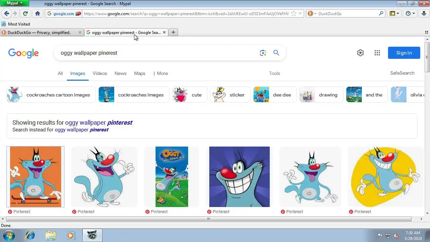430x242 pixels.
Task: Switch to News results
Action: (121, 73)
